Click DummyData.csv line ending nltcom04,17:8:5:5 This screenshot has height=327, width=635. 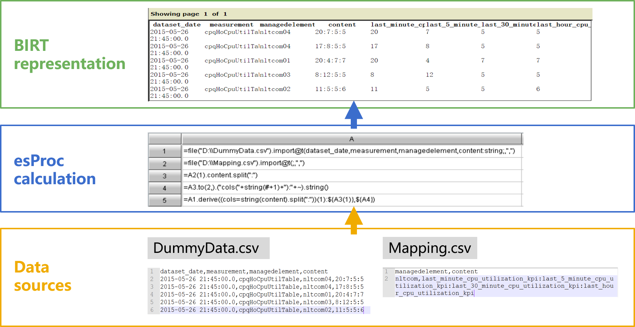pyautogui.click(x=262, y=287)
